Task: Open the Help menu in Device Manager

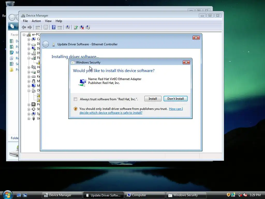Action: coord(59,21)
